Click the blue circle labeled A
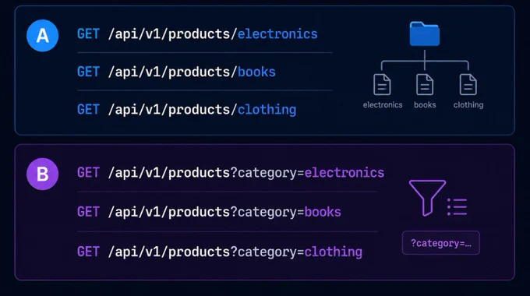 [x=43, y=36]
